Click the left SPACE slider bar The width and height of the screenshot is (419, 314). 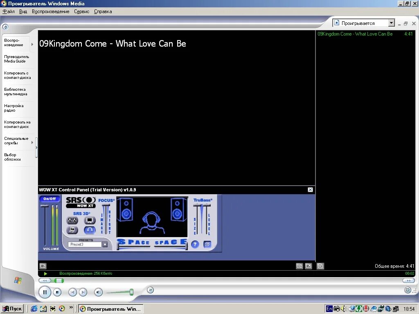point(134,246)
